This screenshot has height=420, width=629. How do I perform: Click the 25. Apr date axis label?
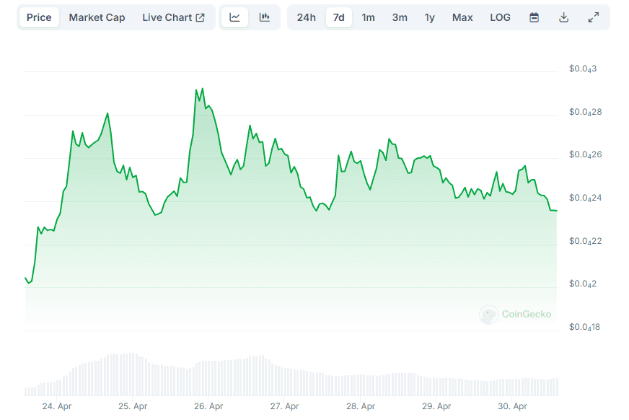click(133, 406)
